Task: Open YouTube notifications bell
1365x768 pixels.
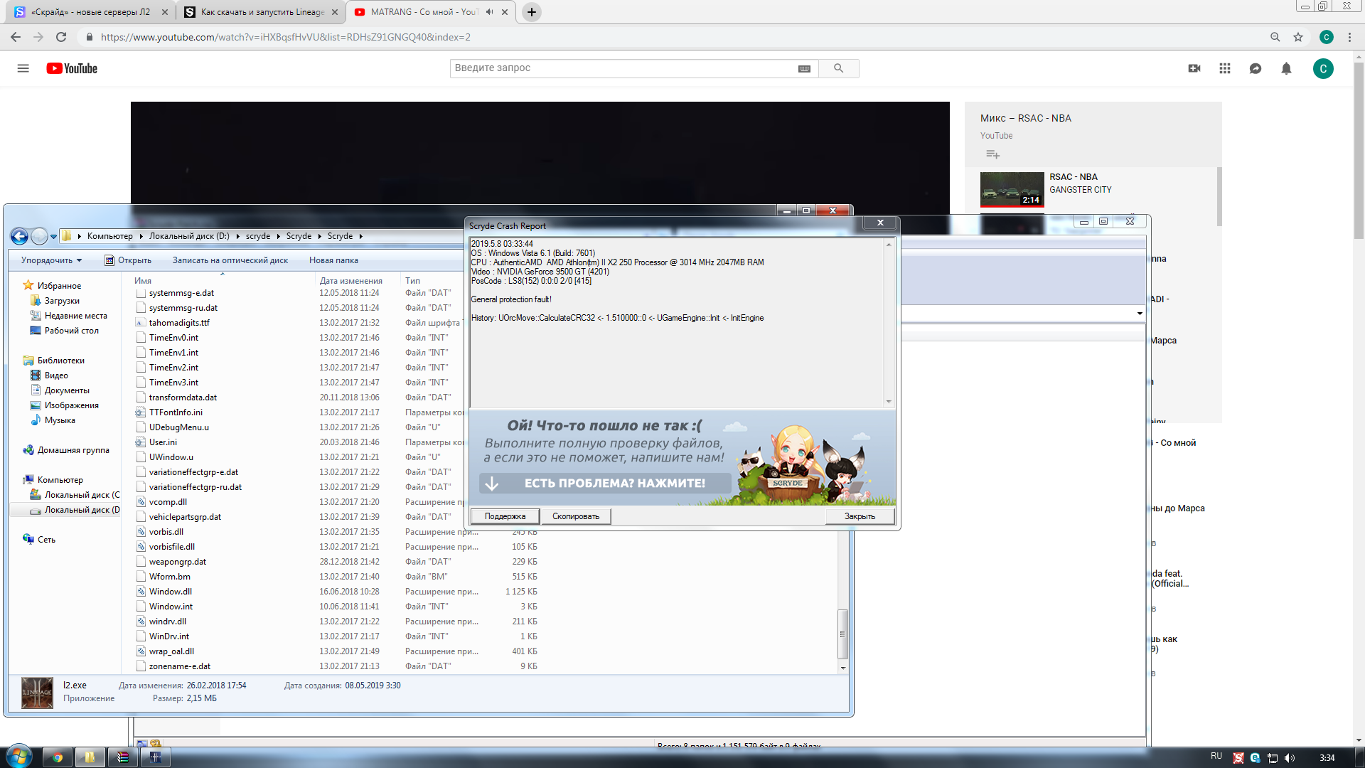Action: tap(1286, 68)
